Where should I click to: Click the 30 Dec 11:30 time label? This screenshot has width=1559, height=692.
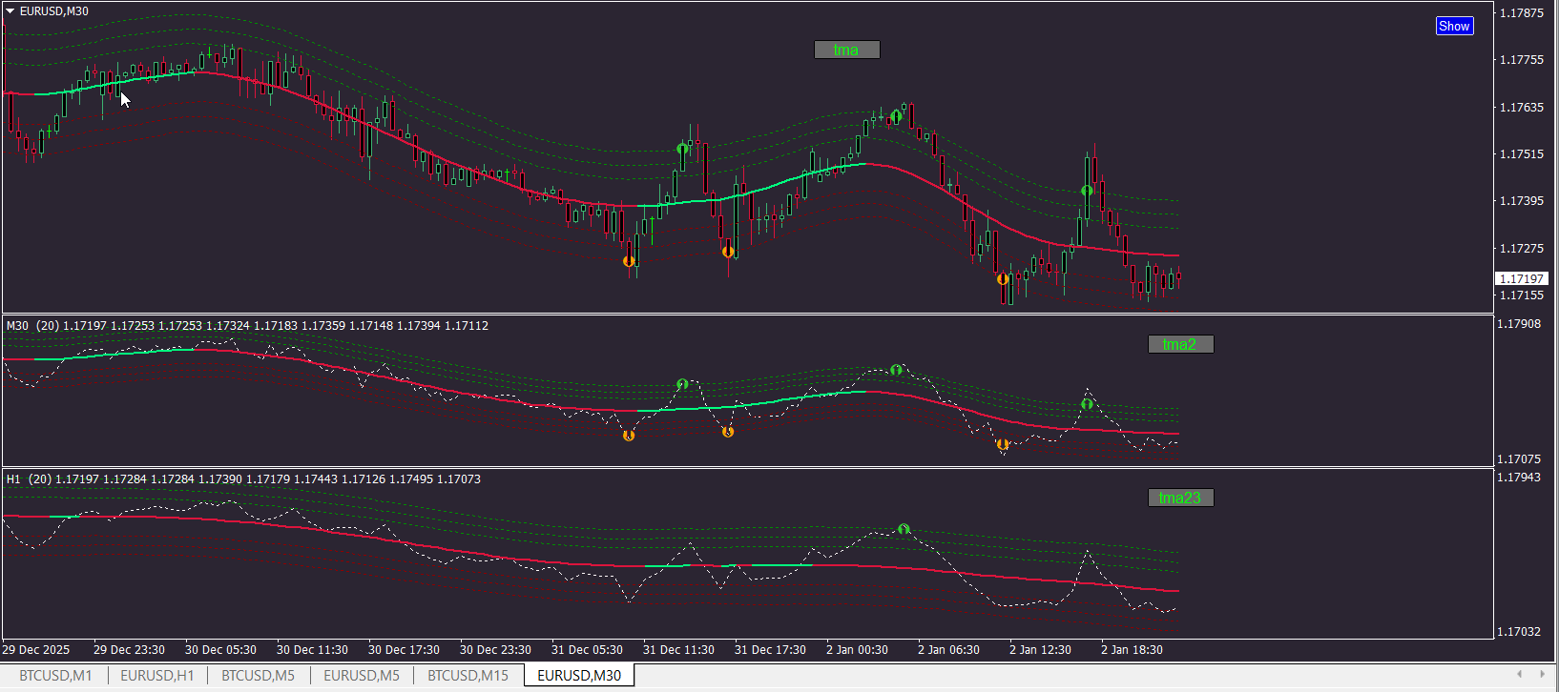[312, 650]
